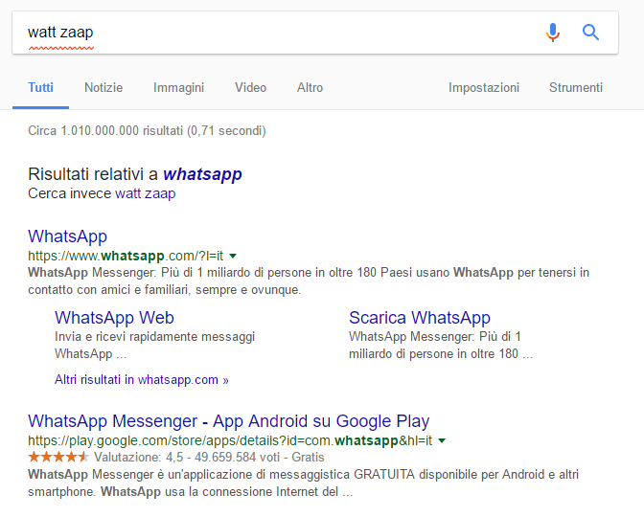
Task: Open the WhatsApp Web sitelink
Action: (115, 318)
